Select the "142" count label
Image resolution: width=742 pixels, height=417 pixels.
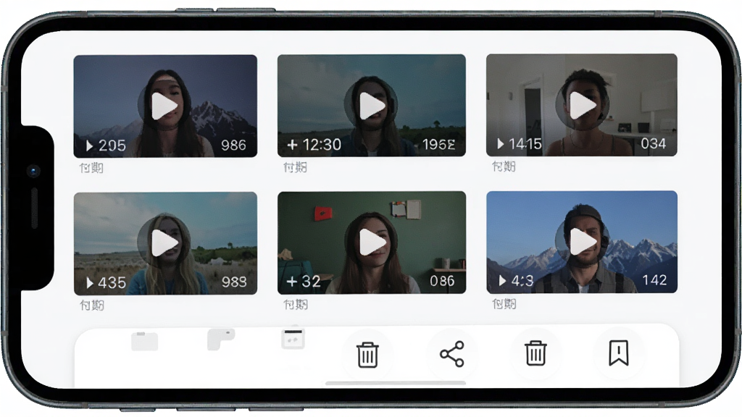coord(654,280)
